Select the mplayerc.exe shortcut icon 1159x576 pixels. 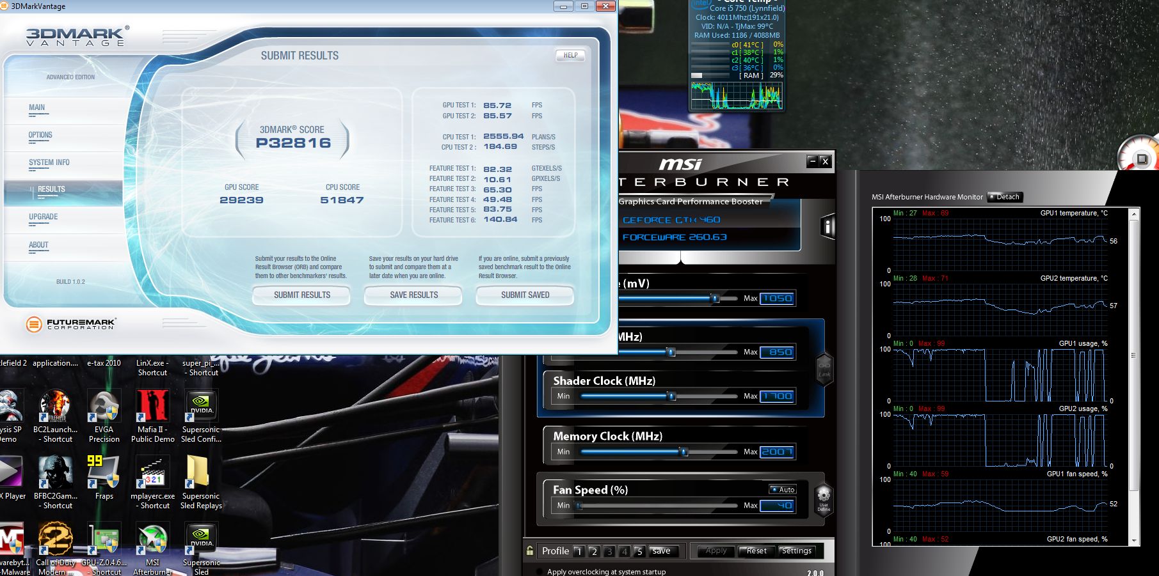tap(152, 482)
